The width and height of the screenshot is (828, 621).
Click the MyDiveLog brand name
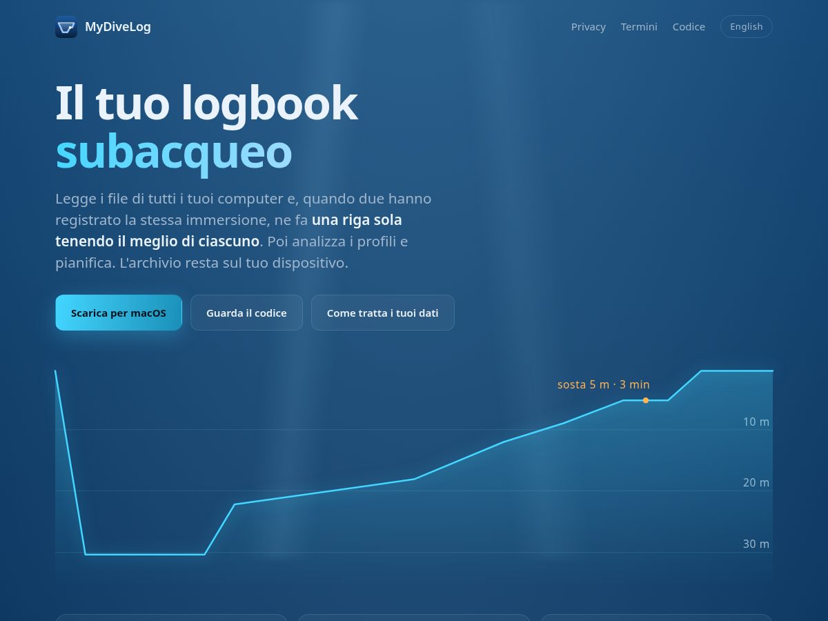click(118, 27)
